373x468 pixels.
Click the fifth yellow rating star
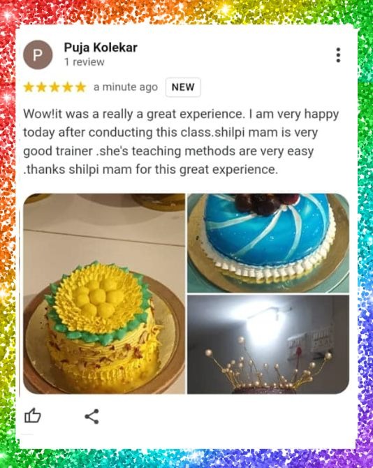(80, 87)
